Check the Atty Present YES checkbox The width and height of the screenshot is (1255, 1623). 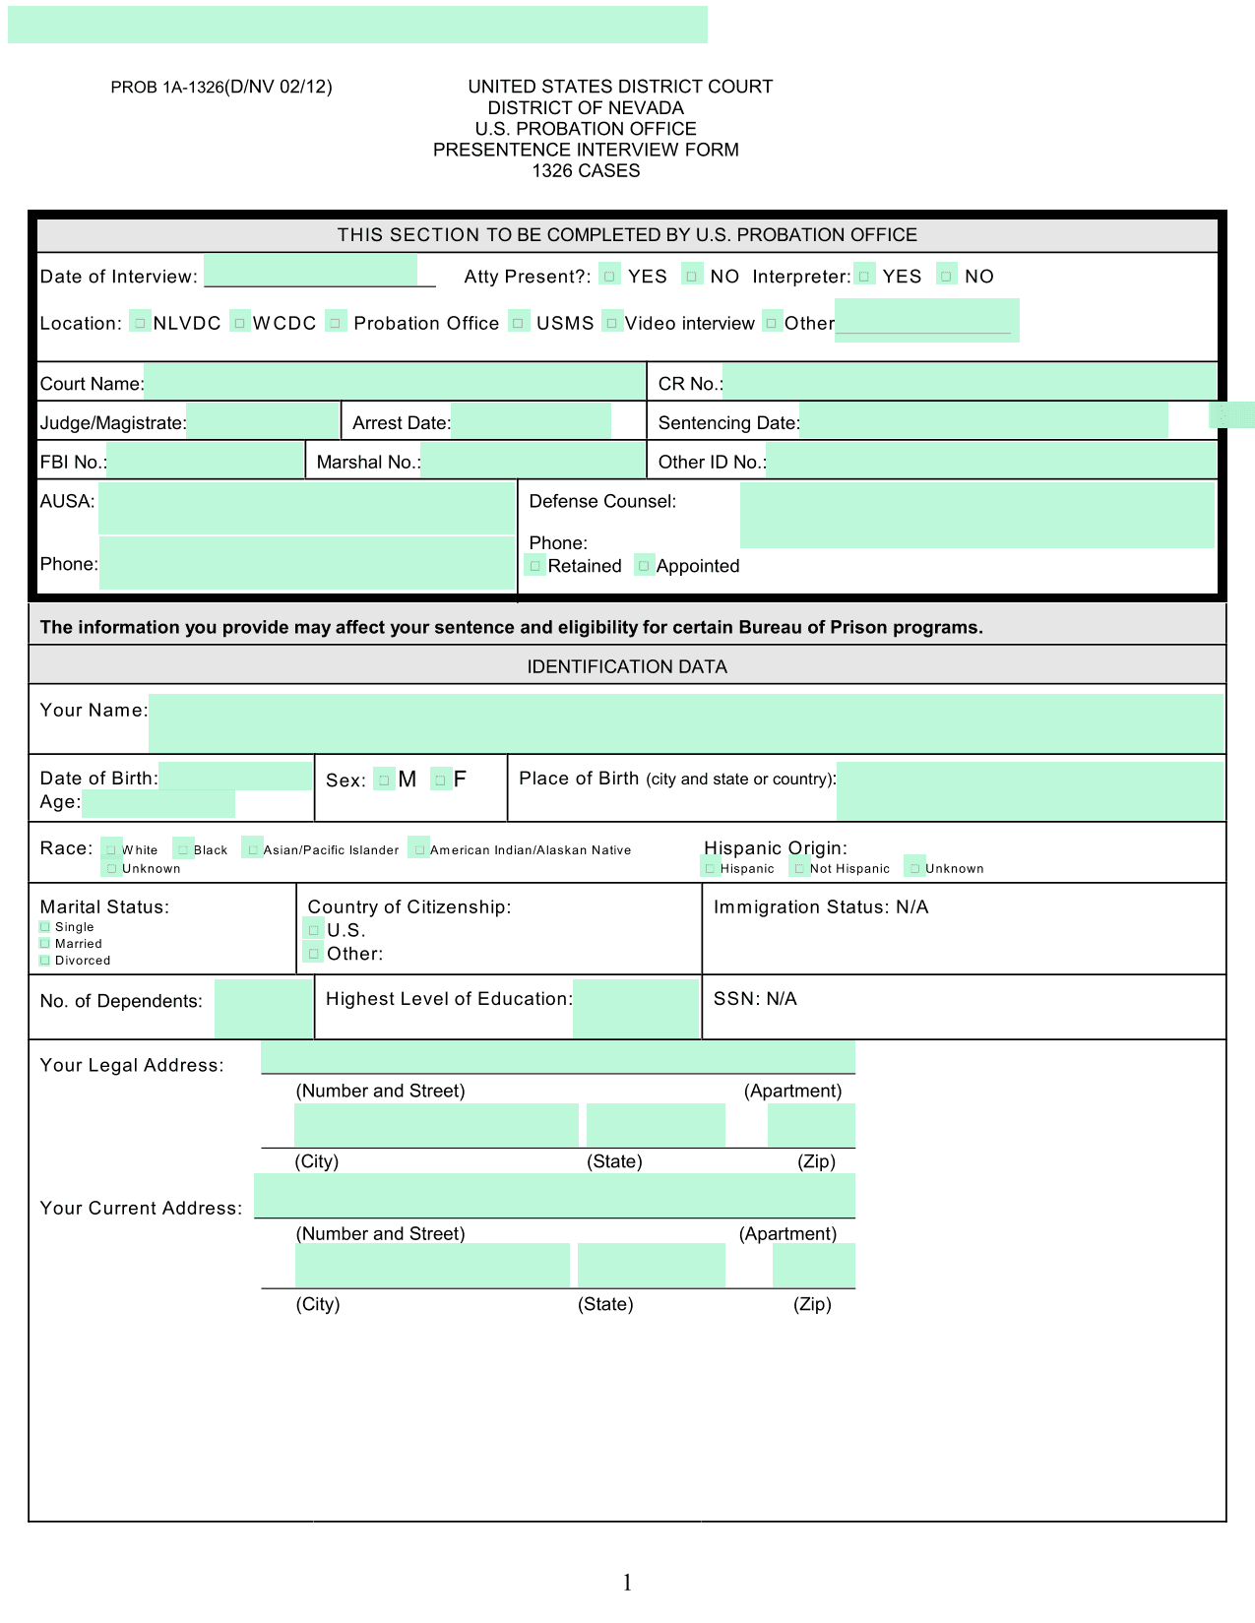[610, 277]
